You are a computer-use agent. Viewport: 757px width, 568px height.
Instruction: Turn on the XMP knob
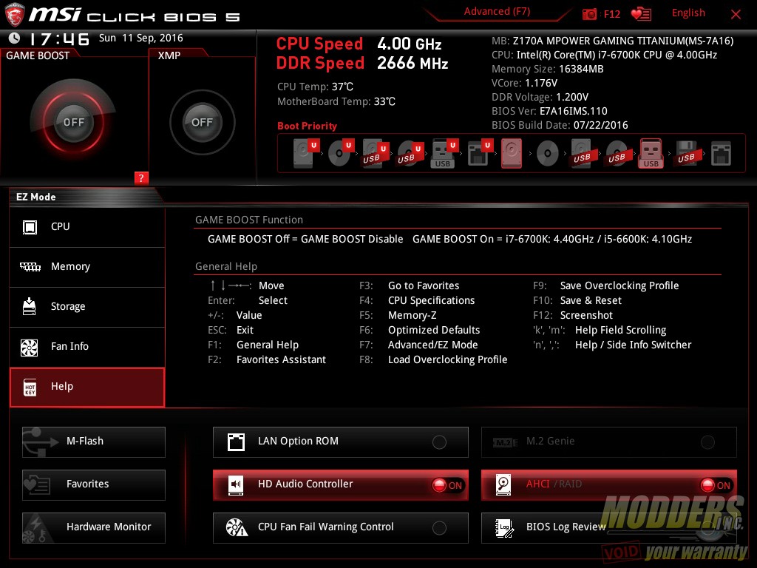(x=202, y=122)
